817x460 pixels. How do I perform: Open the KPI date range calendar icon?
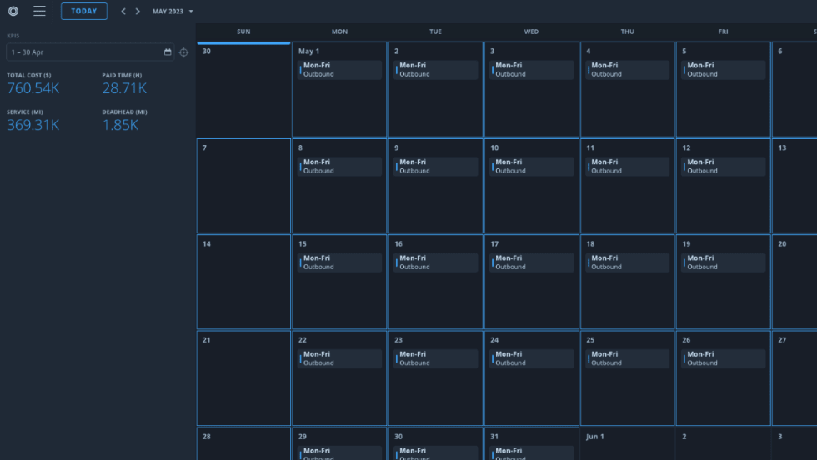[x=168, y=52]
